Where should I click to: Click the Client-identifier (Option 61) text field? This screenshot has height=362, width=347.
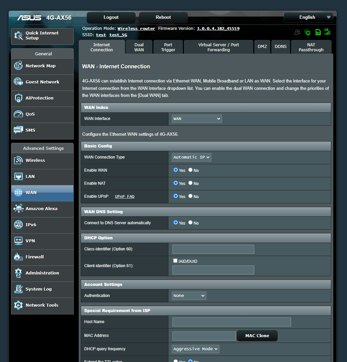[213, 270]
